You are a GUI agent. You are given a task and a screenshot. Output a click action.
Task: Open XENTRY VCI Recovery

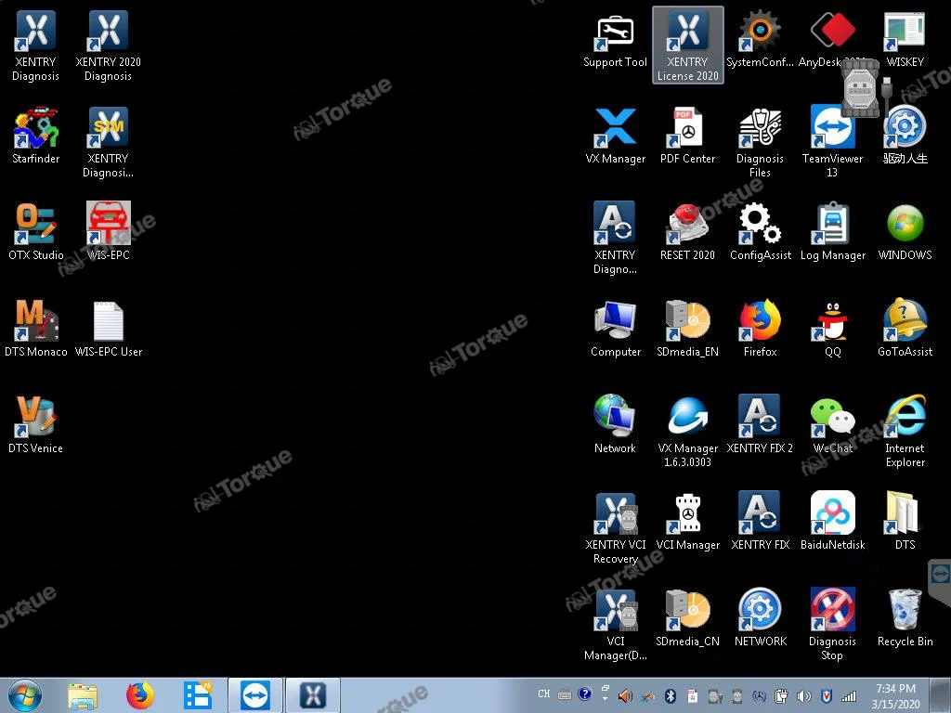615,527
